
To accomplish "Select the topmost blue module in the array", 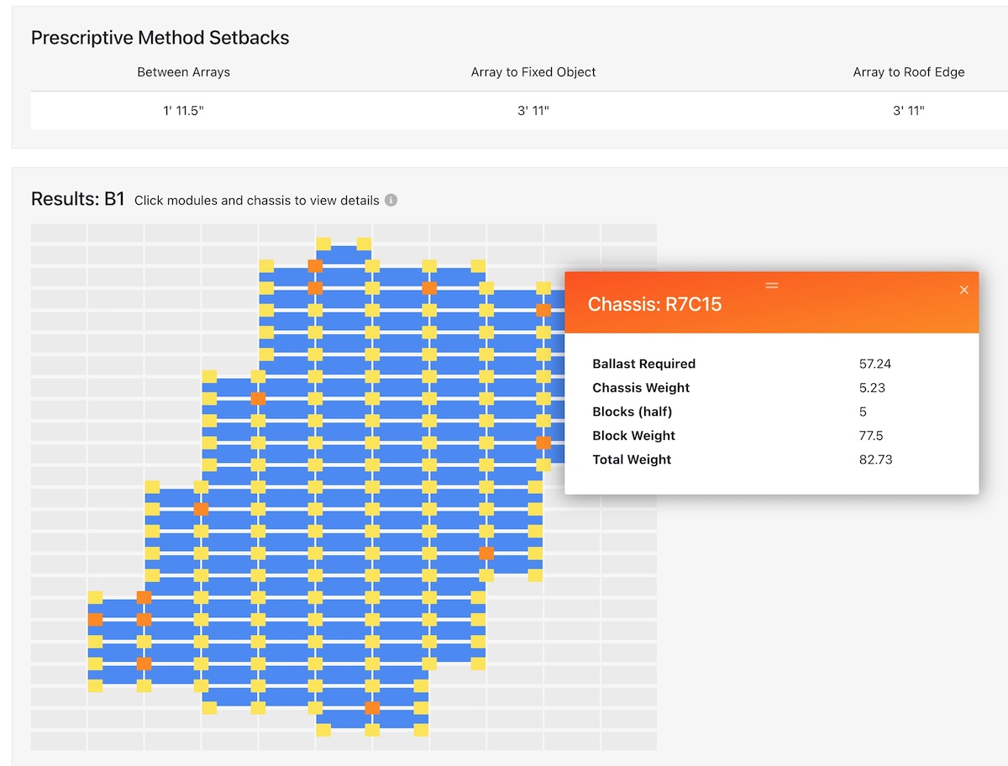I will [x=344, y=254].
